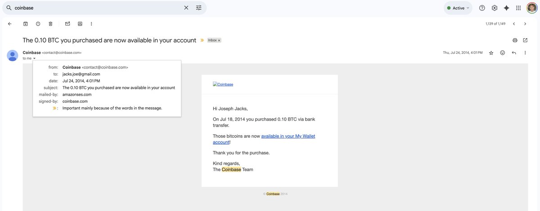Reply to the Coinbase message
This screenshot has width=540, height=211.
click(x=514, y=53)
